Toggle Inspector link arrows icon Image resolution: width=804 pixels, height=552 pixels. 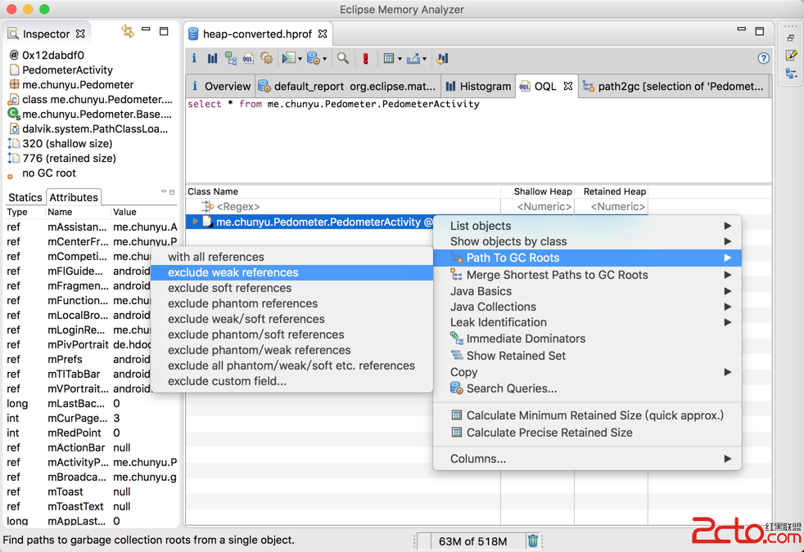pyautogui.click(x=128, y=32)
